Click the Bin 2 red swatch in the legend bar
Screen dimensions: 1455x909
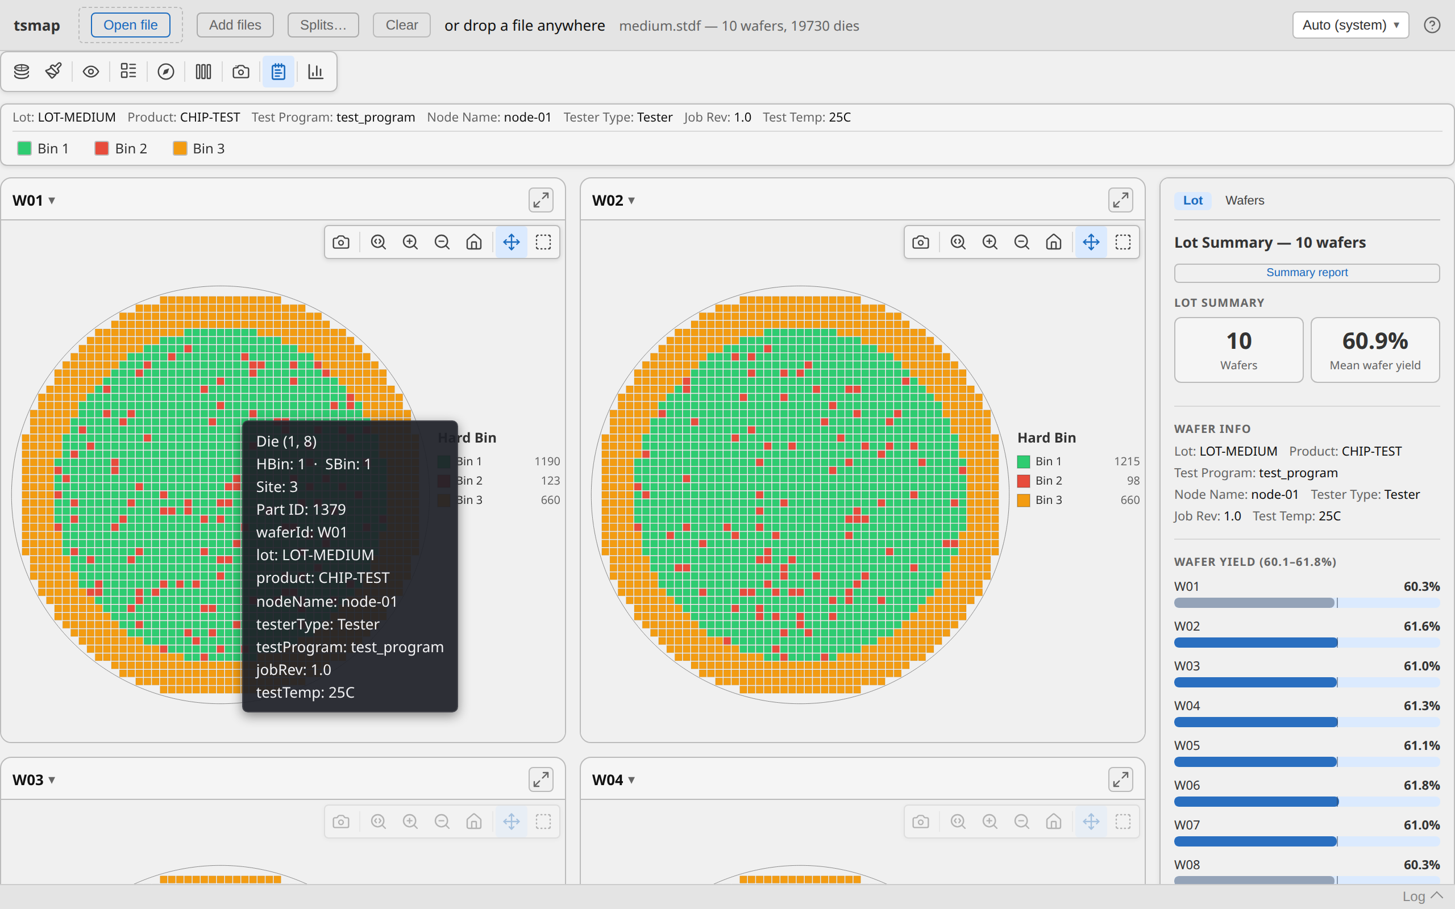coord(102,148)
